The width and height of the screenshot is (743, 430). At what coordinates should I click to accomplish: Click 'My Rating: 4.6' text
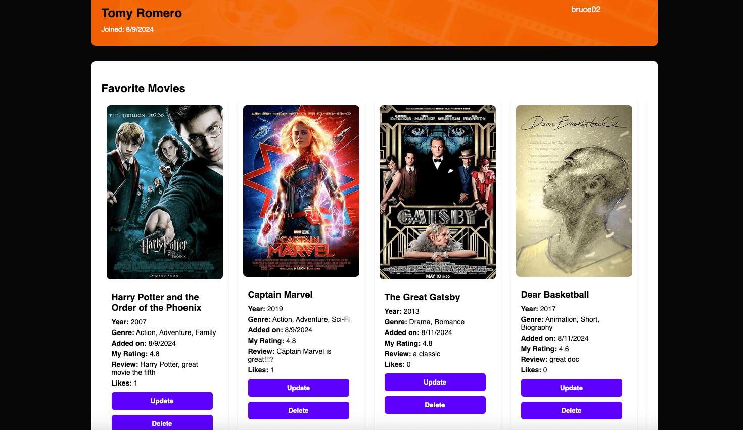(x=545, y=349)
